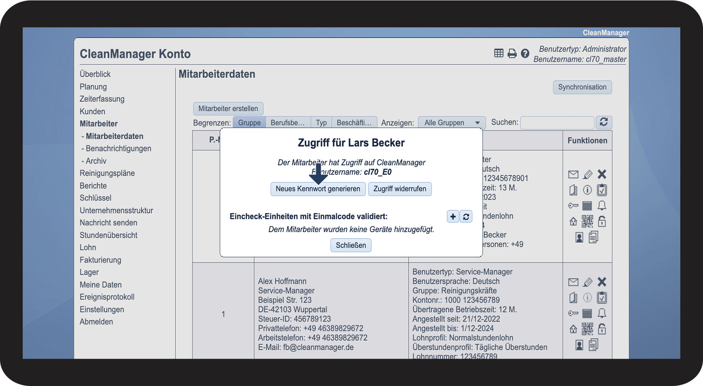Viewport: 703px width, 386px height.
Task: Click the Neues Kennwort generieren button
Action: 318,189
